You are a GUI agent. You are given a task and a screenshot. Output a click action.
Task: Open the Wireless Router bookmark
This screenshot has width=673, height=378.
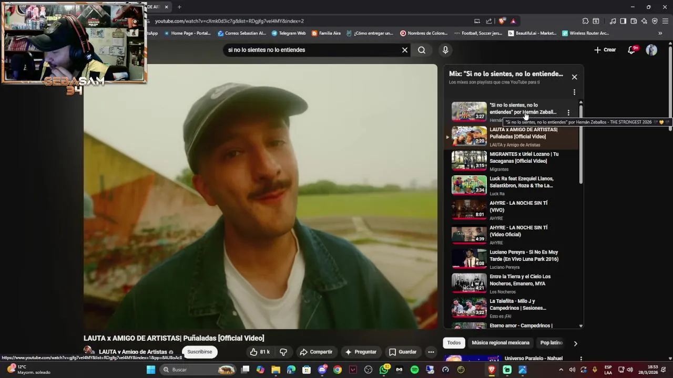585,33
